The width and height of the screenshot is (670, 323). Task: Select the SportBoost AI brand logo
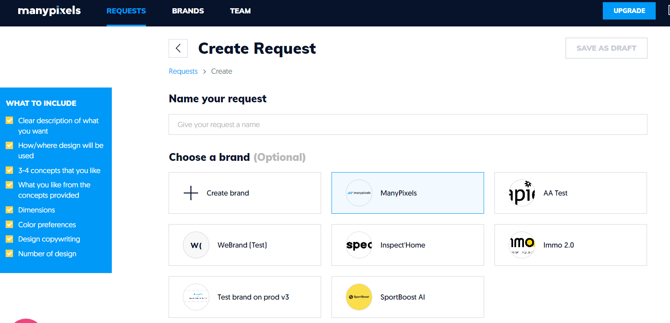coord(359,297)
